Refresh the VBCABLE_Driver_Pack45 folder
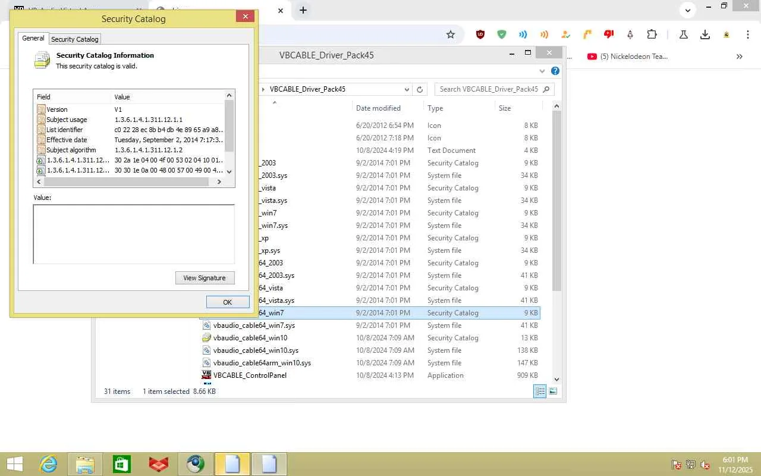Image resolution: width=761 pixels, height=476 pixels. [x=420, y=89]
